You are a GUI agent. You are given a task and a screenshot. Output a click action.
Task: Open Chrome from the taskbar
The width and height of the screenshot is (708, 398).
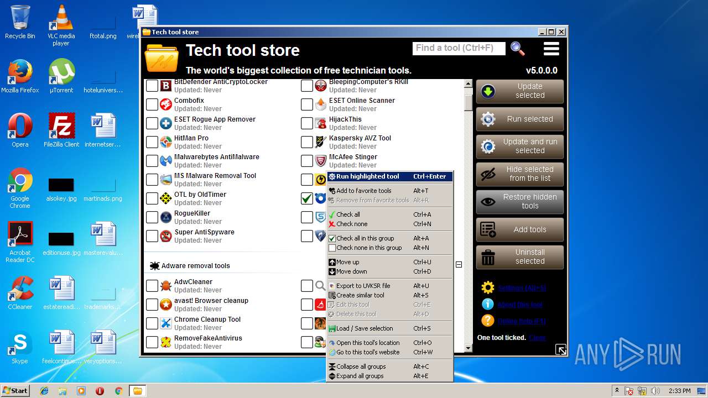118,391
